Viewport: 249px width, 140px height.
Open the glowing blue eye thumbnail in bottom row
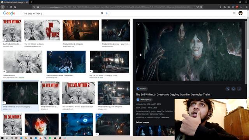click(77, 124)
